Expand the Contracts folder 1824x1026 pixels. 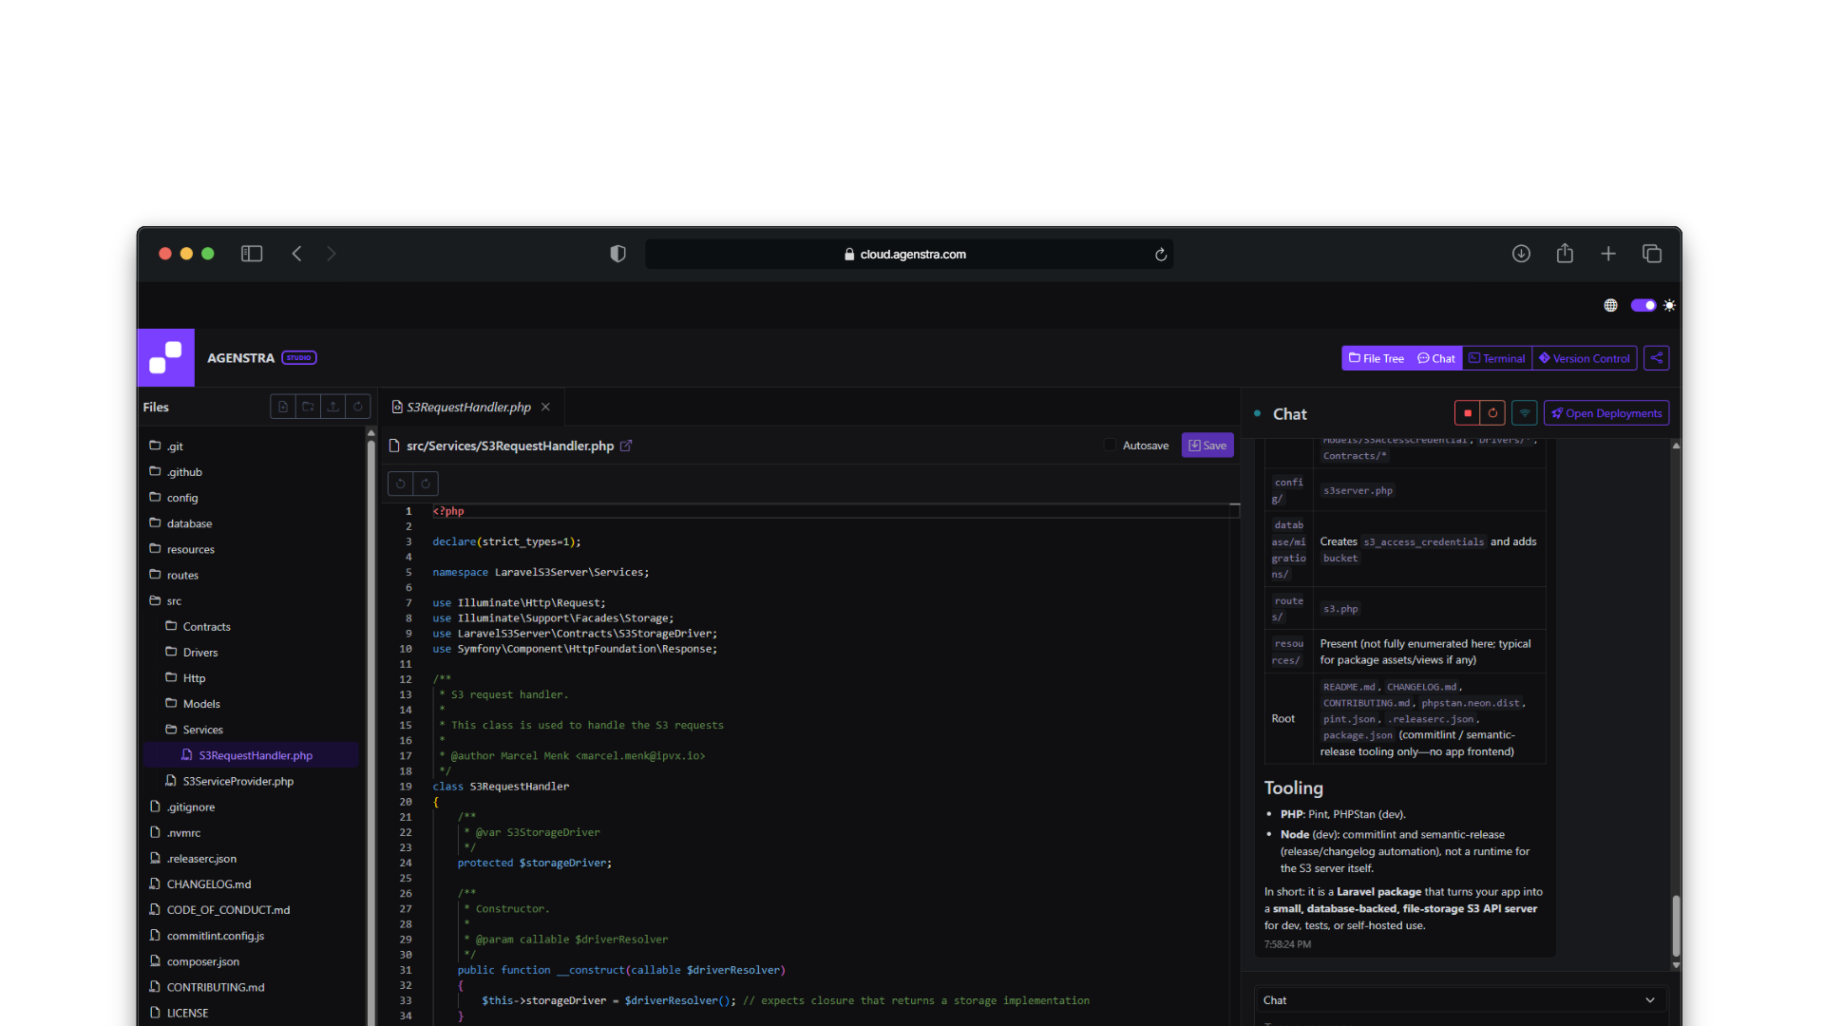pyautogui.click(x=206, y=626)
